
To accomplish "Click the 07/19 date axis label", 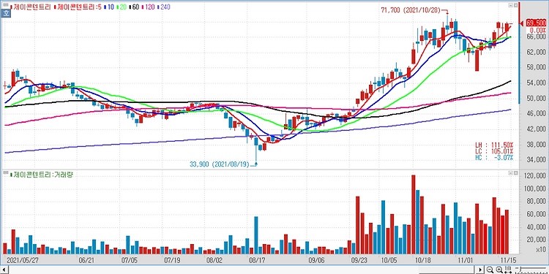I will [172, 260].
